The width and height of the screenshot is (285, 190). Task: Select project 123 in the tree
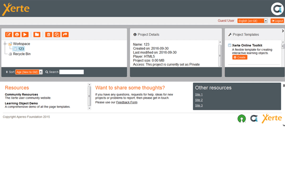(21, 49)
